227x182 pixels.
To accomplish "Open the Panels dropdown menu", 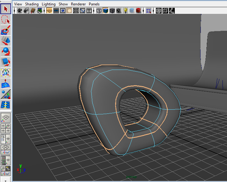I will [x=95, y=3].
